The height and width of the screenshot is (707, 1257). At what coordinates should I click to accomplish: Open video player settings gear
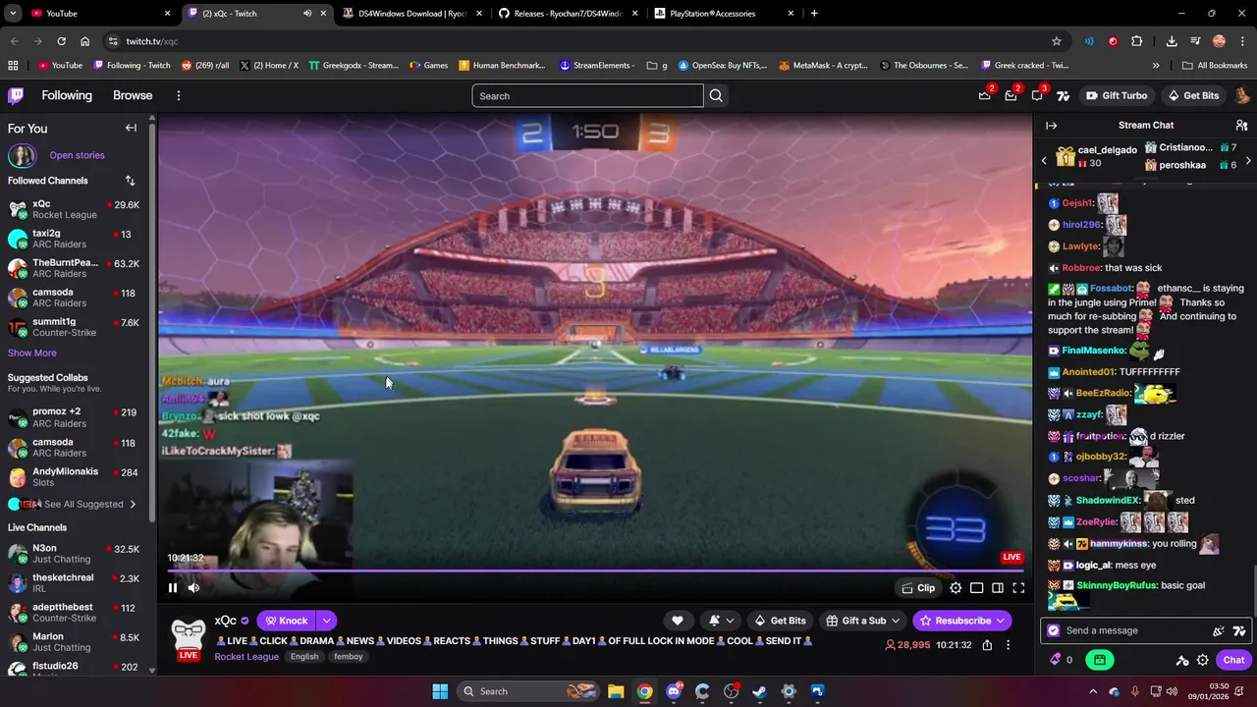coord(956,587)
